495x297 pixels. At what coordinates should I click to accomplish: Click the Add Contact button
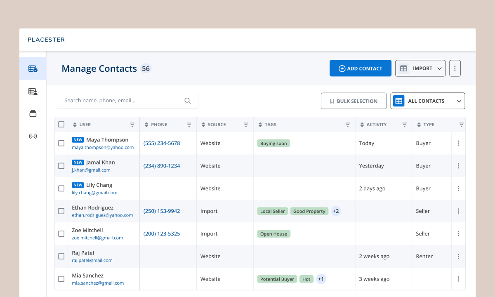point(360,68)
